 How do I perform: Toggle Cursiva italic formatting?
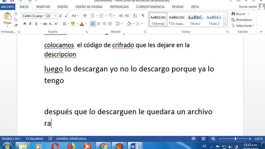[30, 24]
